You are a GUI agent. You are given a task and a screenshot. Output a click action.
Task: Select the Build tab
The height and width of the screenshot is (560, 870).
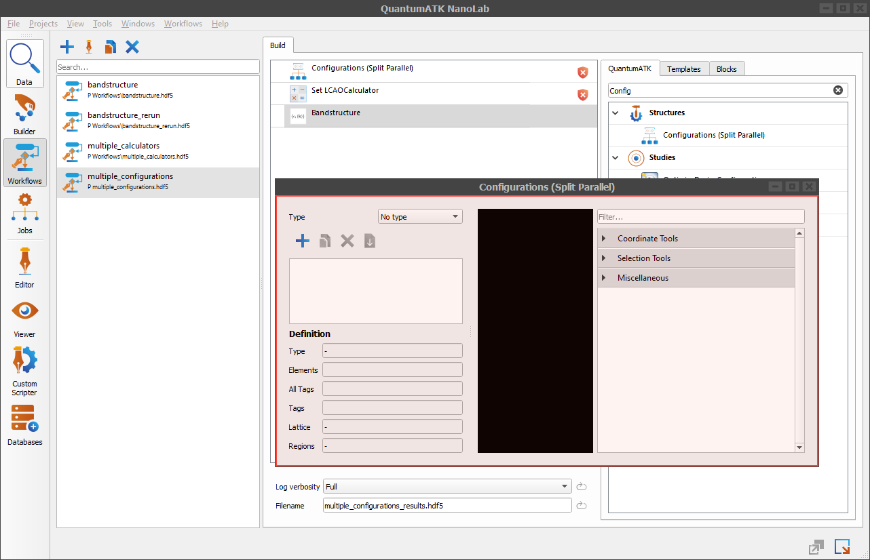tap(278, 45)
